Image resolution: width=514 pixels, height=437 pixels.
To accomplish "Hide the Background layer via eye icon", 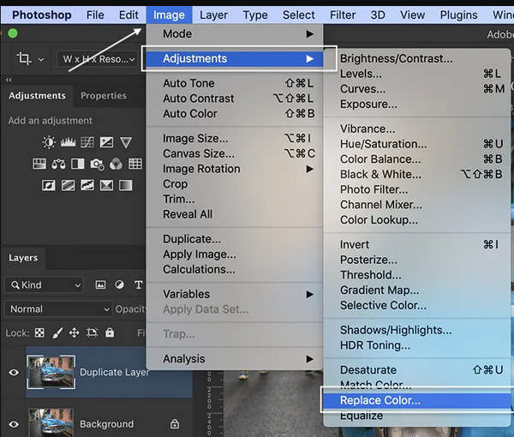I will 14,424.
